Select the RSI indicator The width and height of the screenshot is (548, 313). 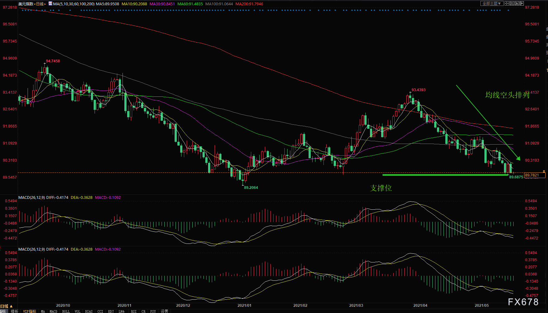point(134,311)
